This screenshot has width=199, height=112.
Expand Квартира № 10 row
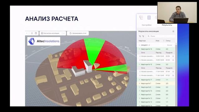tap(139, 91)
